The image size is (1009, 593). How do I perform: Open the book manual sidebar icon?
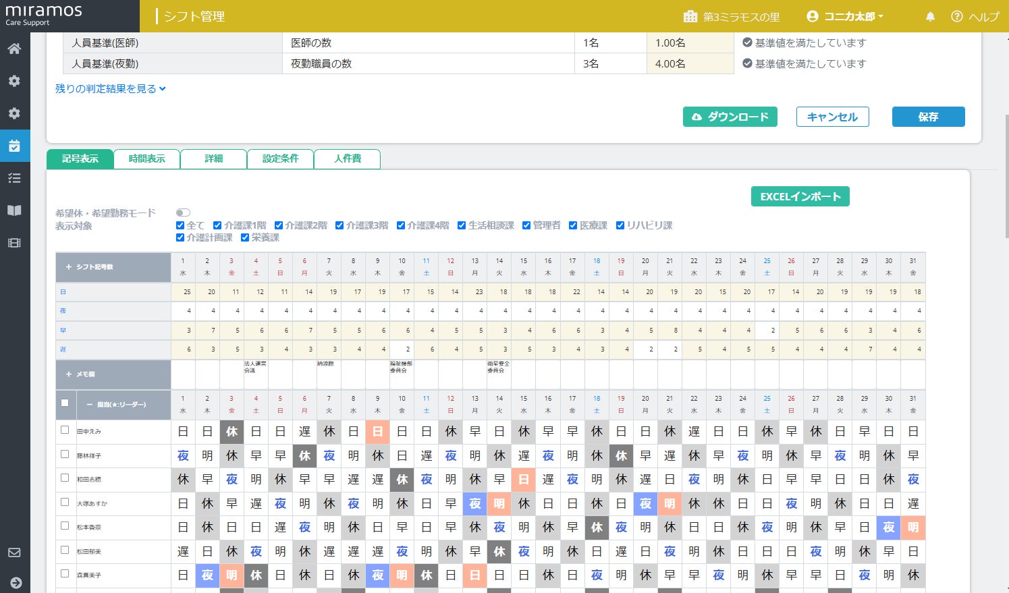(x=14, y=210)
